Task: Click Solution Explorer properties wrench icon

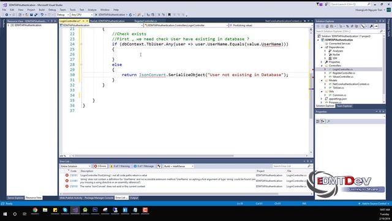Action: point(371,26)
